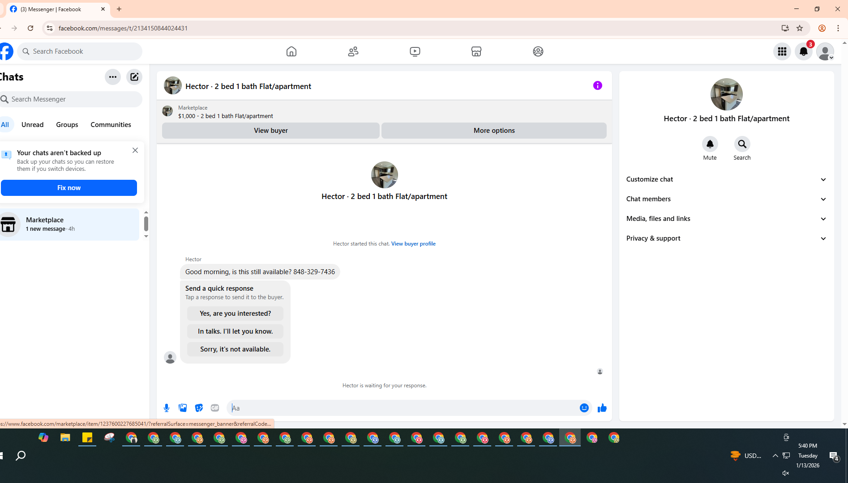The width and height of the screenshot is (848, 483).
Task: Expand Media, files and links section
Action: (726, 219)
